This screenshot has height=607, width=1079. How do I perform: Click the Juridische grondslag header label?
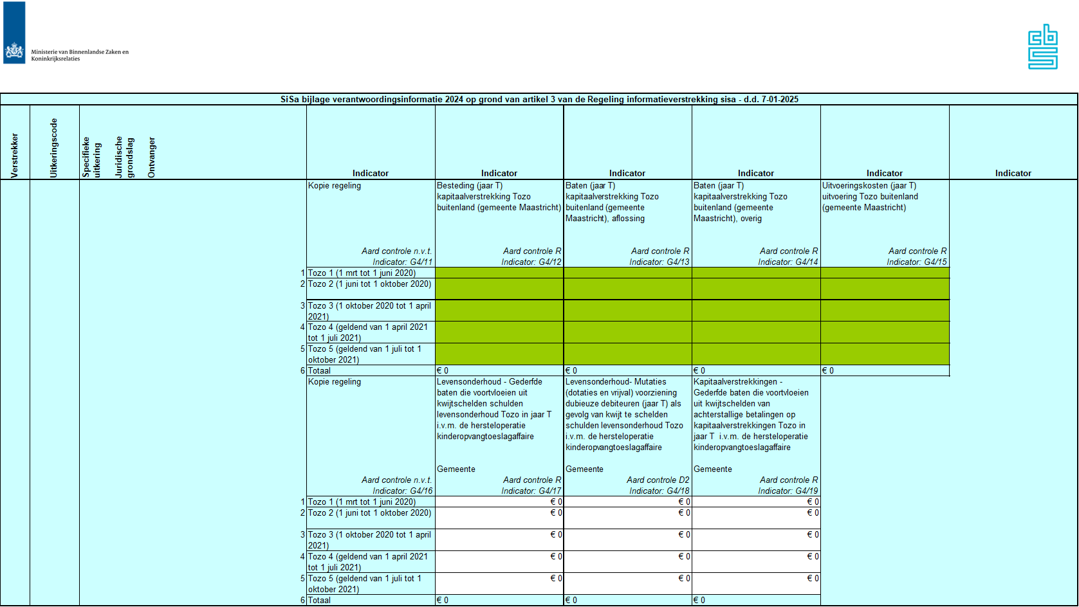coord(124,157)
